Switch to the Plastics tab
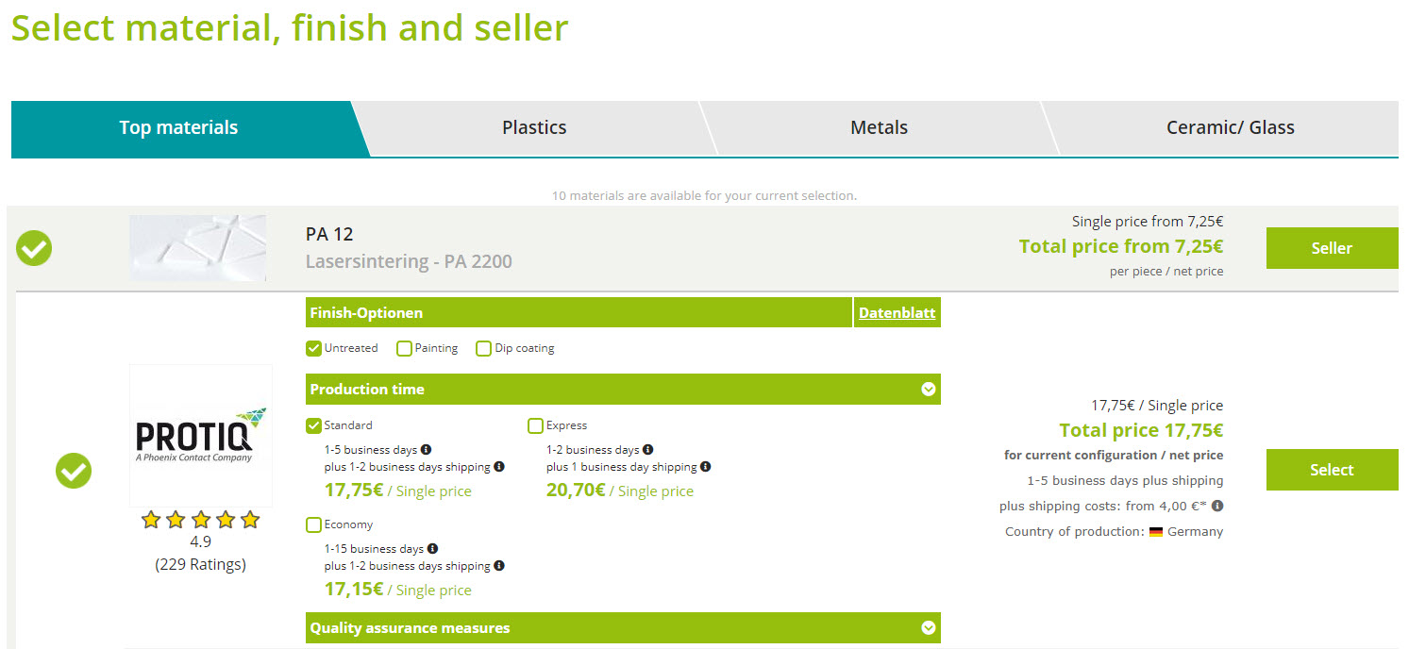 click(x=534, y=128)
